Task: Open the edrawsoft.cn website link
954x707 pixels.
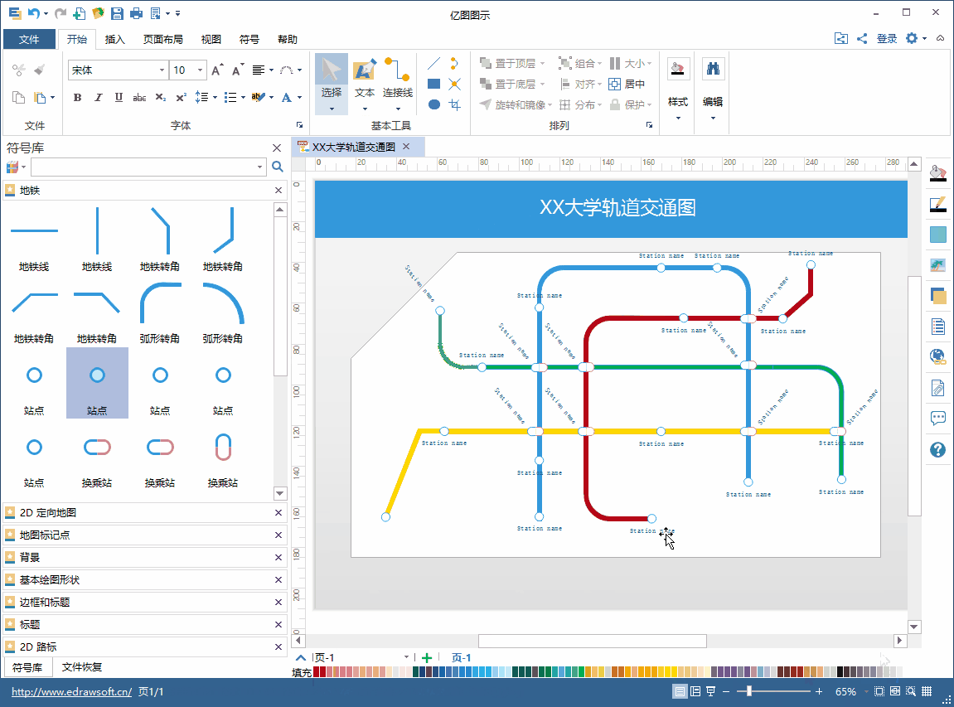Action: tap(71, 691)
